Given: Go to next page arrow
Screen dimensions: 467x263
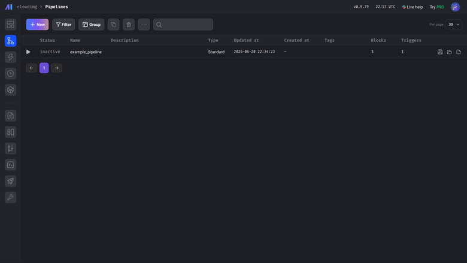Looking at the screenshot, I should 57,68.
